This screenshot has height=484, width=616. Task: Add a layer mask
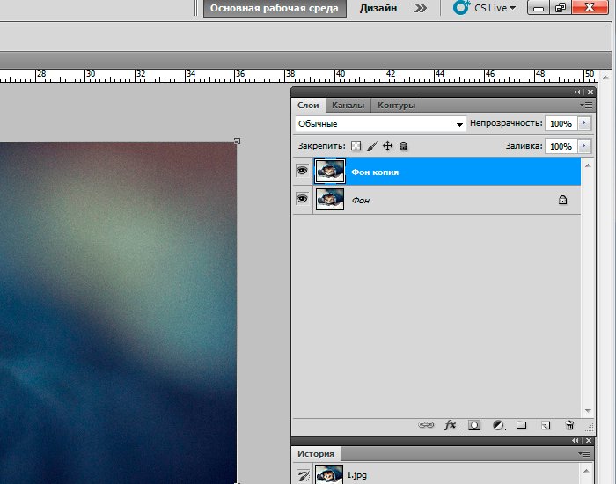[x=474, y=425]
